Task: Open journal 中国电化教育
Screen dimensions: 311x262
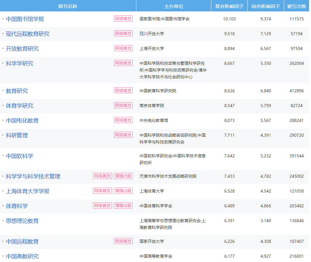Action: pyautogui.click(x=22, y=121)
